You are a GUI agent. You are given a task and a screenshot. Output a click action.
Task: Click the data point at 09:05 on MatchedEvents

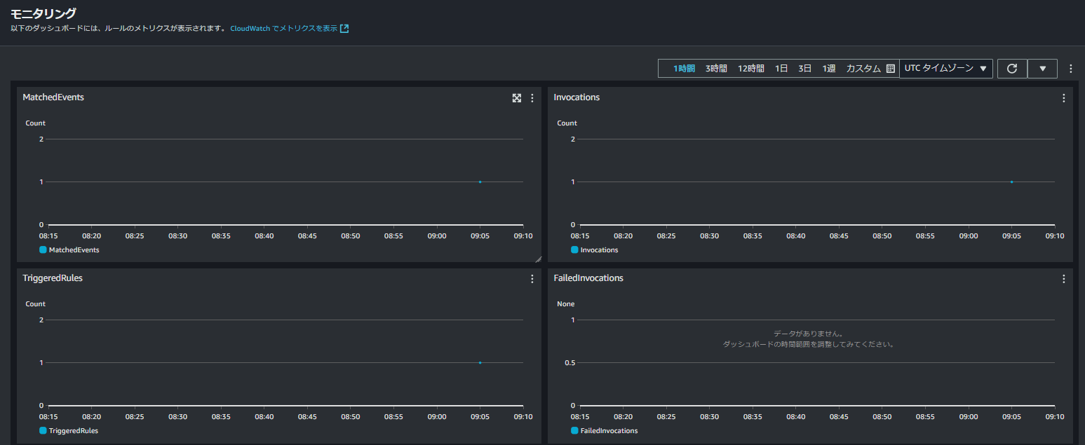[480, 182]
